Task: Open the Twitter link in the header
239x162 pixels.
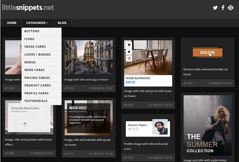Action: pos(215,8)
